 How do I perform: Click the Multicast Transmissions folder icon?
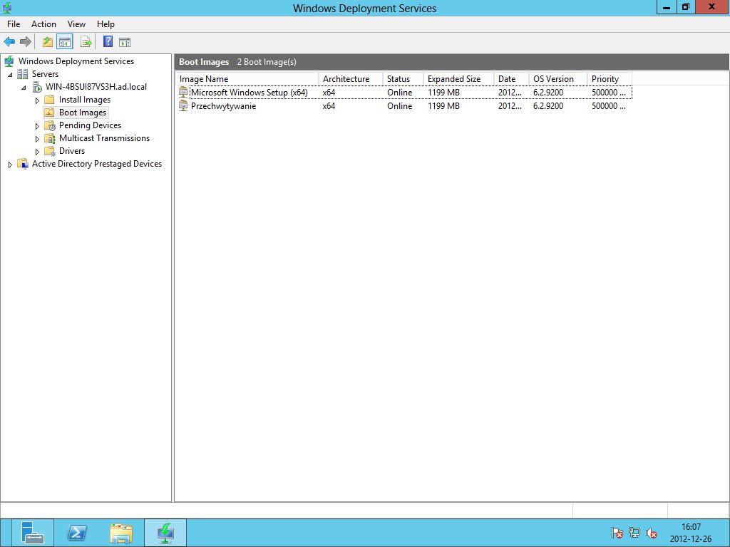50,138
